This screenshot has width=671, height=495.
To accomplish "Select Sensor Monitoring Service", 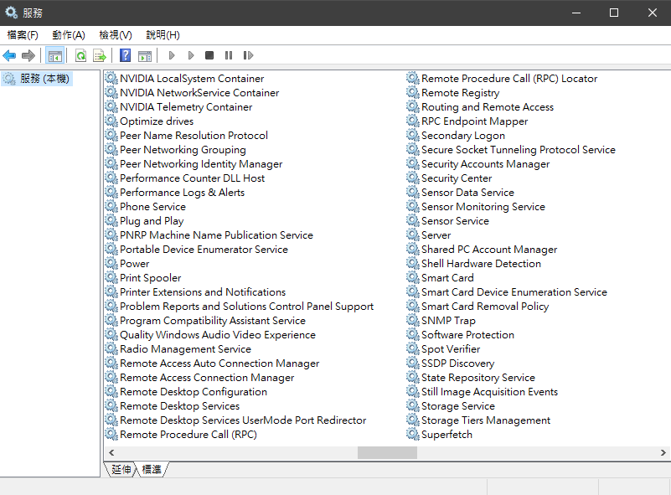I will (x=483, y=207).
